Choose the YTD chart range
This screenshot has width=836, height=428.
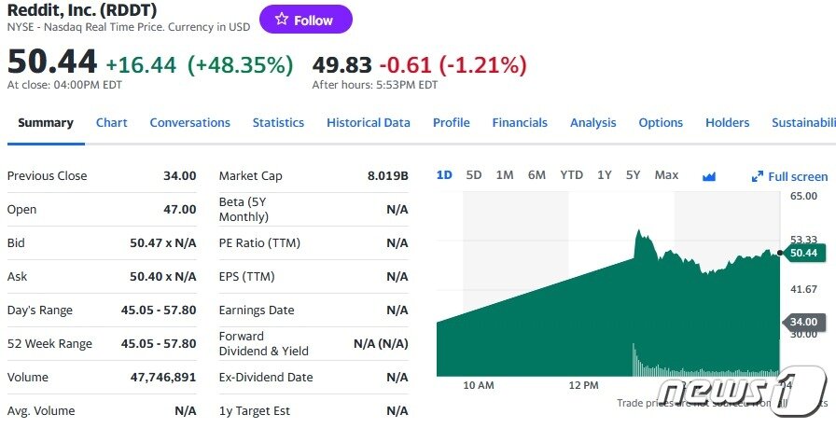point(571,175)
